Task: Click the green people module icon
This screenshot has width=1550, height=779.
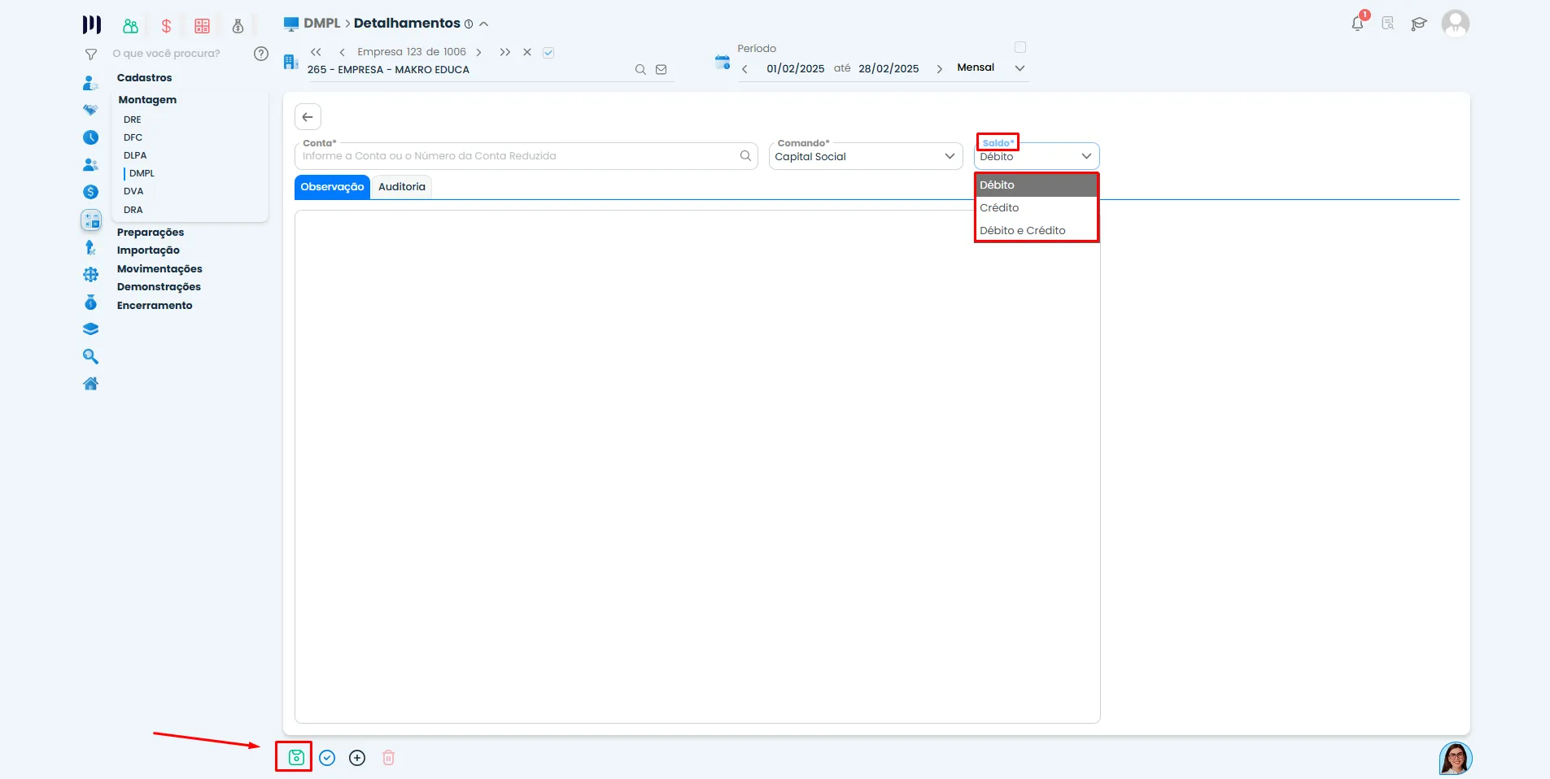Action: click(130, 26)
